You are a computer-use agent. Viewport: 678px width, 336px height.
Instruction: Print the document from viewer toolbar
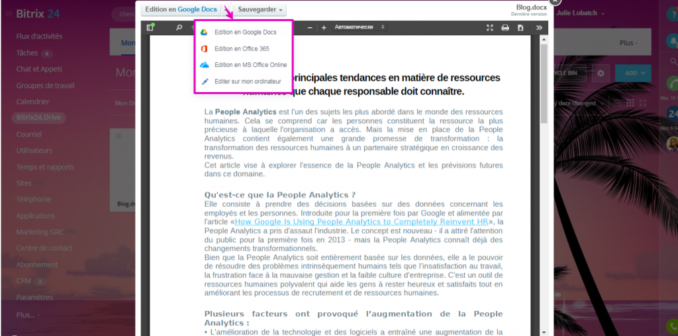click(505, 28)
